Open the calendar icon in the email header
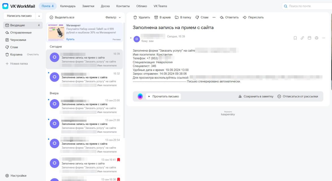The height and width of the screenshot is (181, 332). point(309,38)
